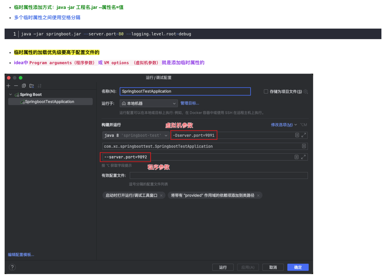386x280 pixels.
Task: Click the code block line with java -jar springboot.jar
Action: click(x=193, y=34)
